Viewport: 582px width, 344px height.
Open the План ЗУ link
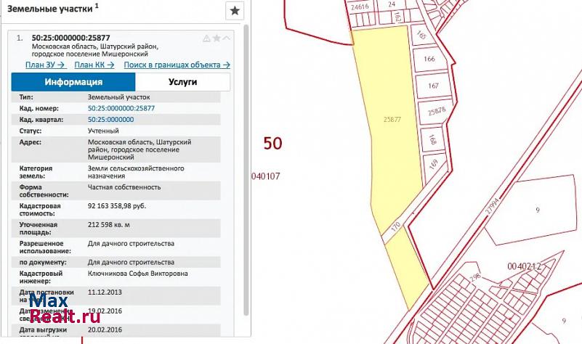(x=46, y=65)
